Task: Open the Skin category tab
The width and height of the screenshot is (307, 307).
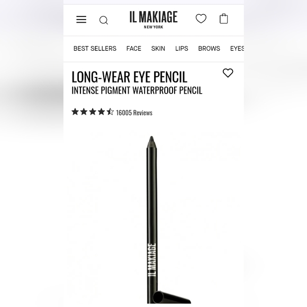Action: click(158, 48)
